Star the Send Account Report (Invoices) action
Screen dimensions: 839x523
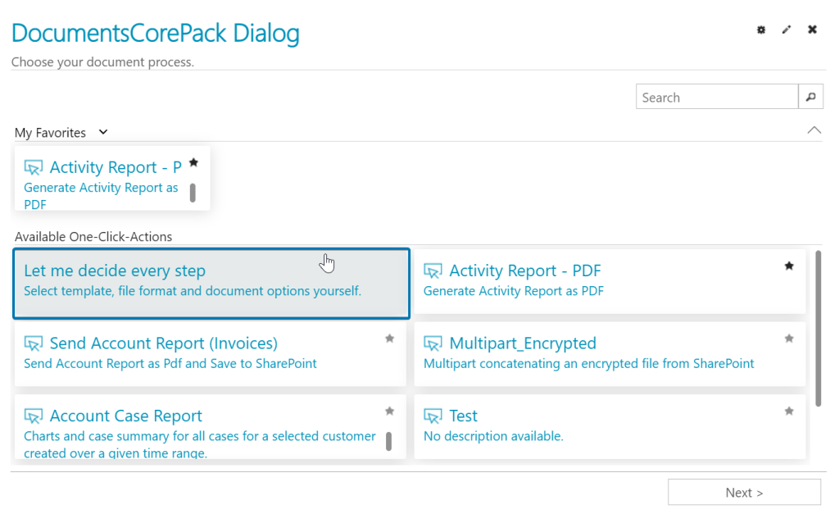pos(389,338)
